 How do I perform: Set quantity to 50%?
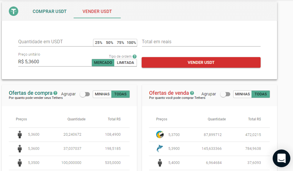110,43
